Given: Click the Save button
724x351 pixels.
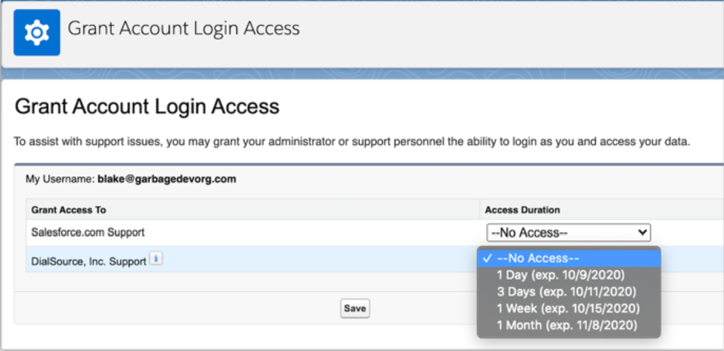Looking at the screenshot, I should pos(355,309).
